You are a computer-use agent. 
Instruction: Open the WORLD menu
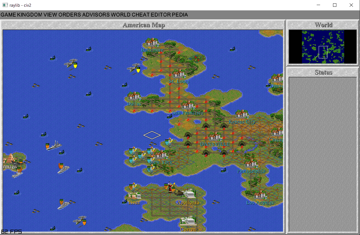click(121, 15)
